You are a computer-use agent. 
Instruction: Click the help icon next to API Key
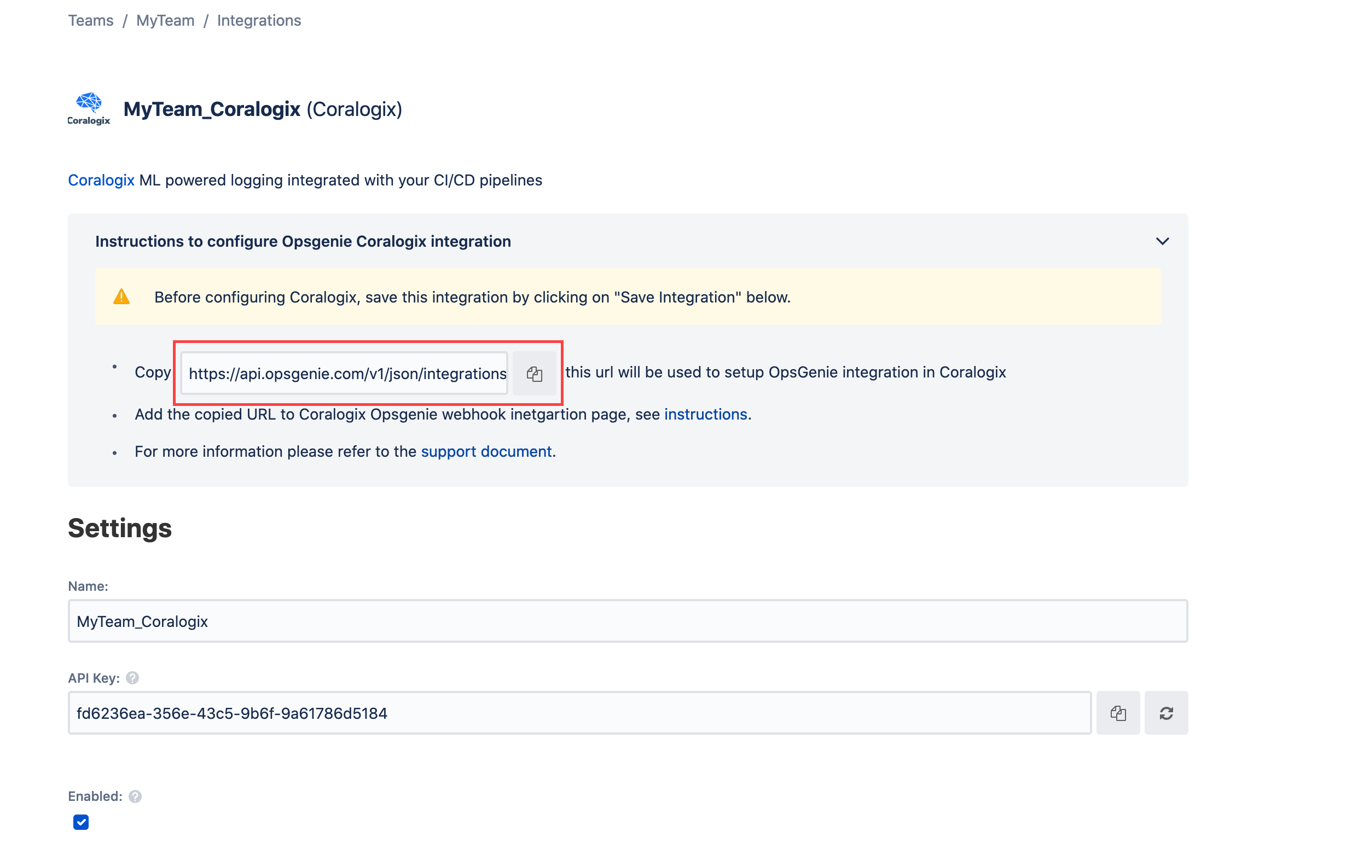click(132, 677)
